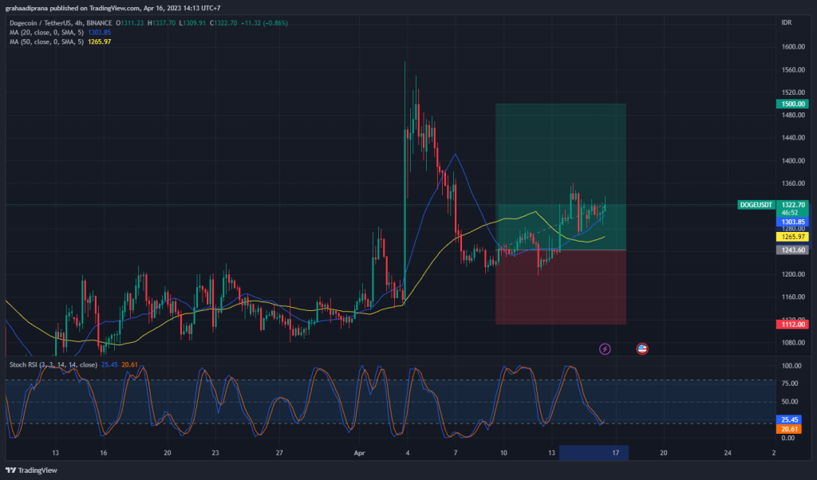
Task: Click the H1337.70 high value in legend
Action: pyautogui.click(x=161, y=23)
